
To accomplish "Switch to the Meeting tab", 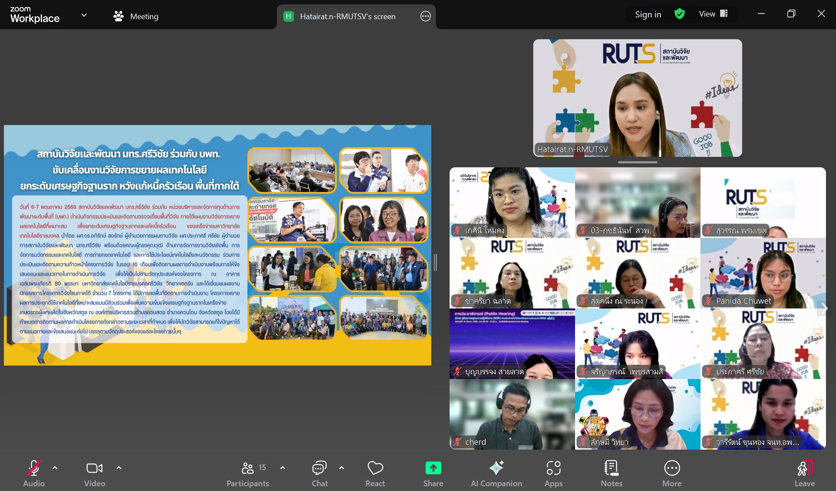I will pos(135,16).
